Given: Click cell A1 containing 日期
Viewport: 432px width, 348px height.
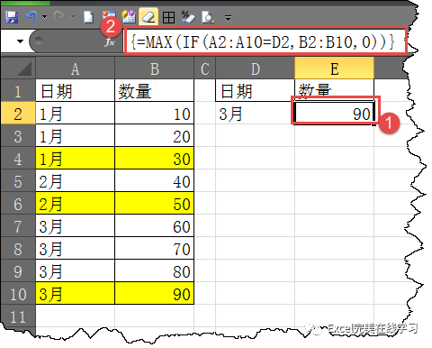Looking at the screenshot, I should pos(76,90).
